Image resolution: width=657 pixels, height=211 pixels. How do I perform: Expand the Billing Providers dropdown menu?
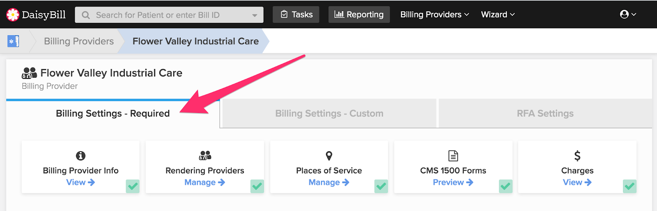434,15
